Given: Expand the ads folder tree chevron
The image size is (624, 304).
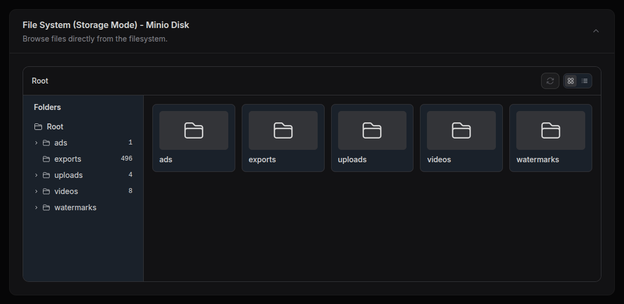Looking at the screenshot, I should coord(36,143).
